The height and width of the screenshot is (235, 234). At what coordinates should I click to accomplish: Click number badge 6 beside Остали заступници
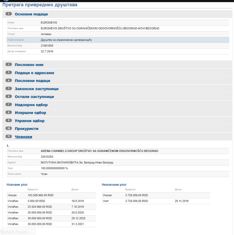tap(9, 96)
